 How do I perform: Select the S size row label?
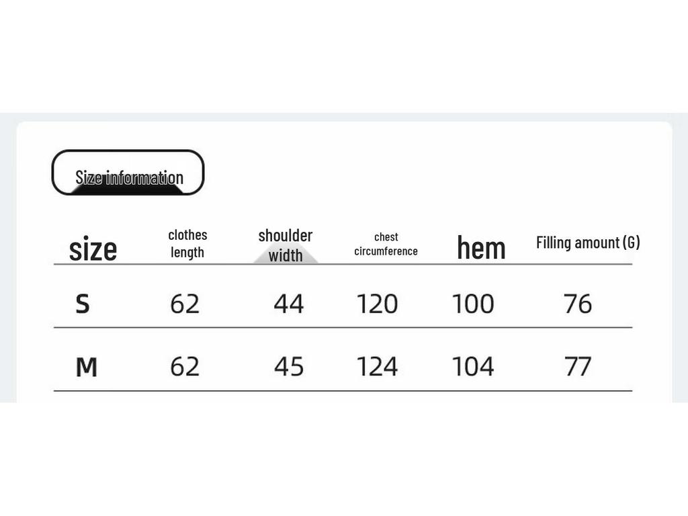(x=82, y=304)
